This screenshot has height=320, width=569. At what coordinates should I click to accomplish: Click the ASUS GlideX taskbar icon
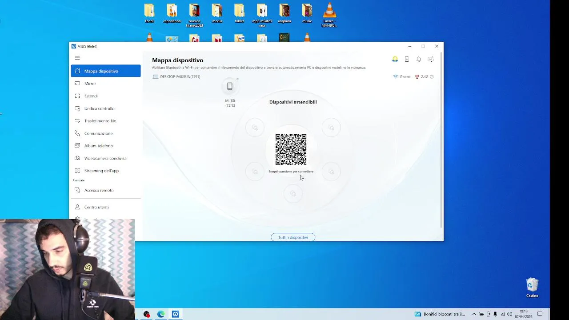(x=176, y=314)
